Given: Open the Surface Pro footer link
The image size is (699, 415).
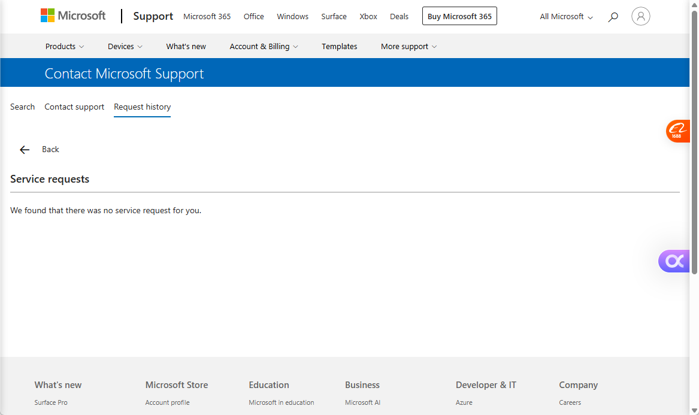Looking at the screenshot, I should pos(51,402).
